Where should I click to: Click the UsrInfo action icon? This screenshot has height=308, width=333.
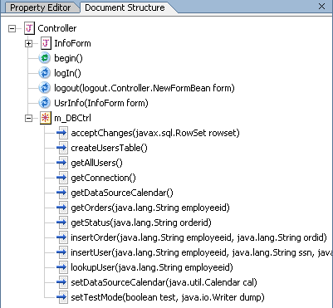pyautogui.click(x=44, y=103)
